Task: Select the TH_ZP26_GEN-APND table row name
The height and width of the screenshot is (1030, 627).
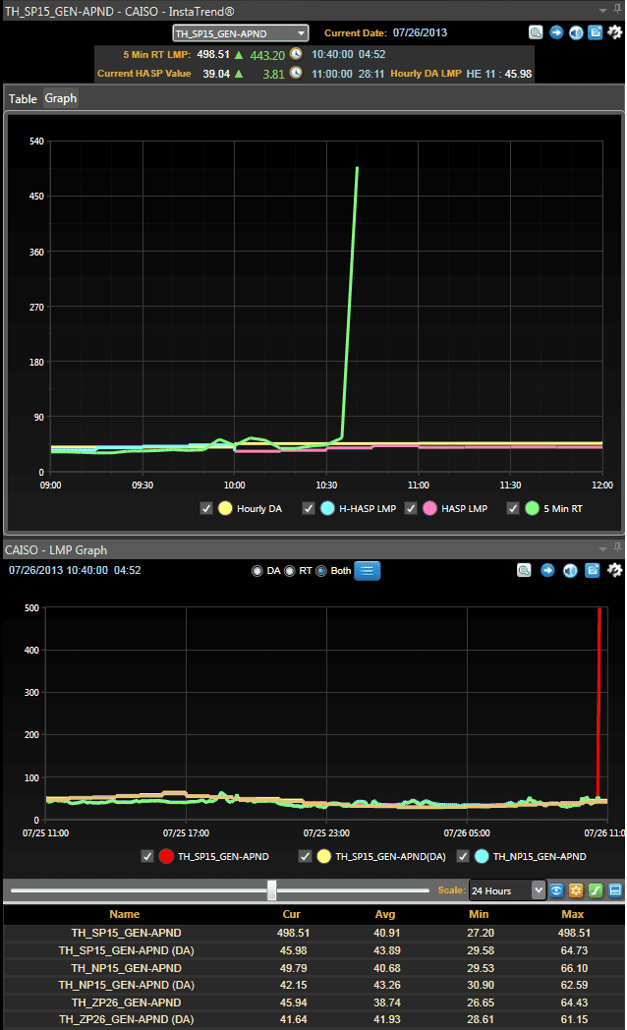Action: point(126,1002)
